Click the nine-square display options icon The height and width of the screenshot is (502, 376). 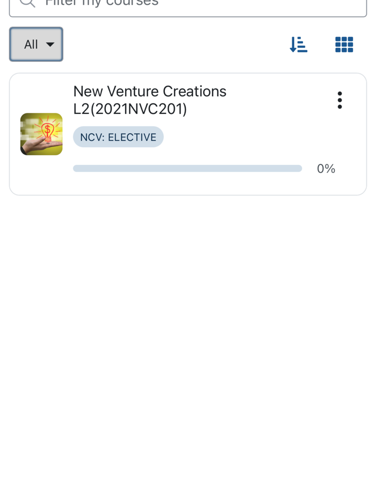pos(344,45)
